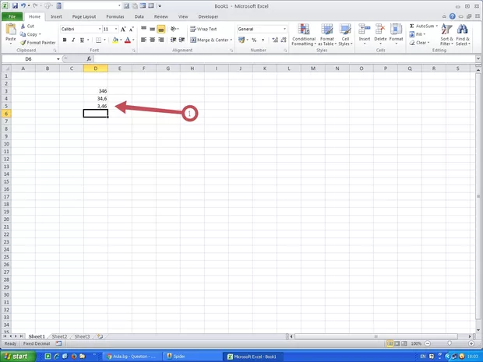
Task: Switch to the Developer tab
Action: pos(208,16)
